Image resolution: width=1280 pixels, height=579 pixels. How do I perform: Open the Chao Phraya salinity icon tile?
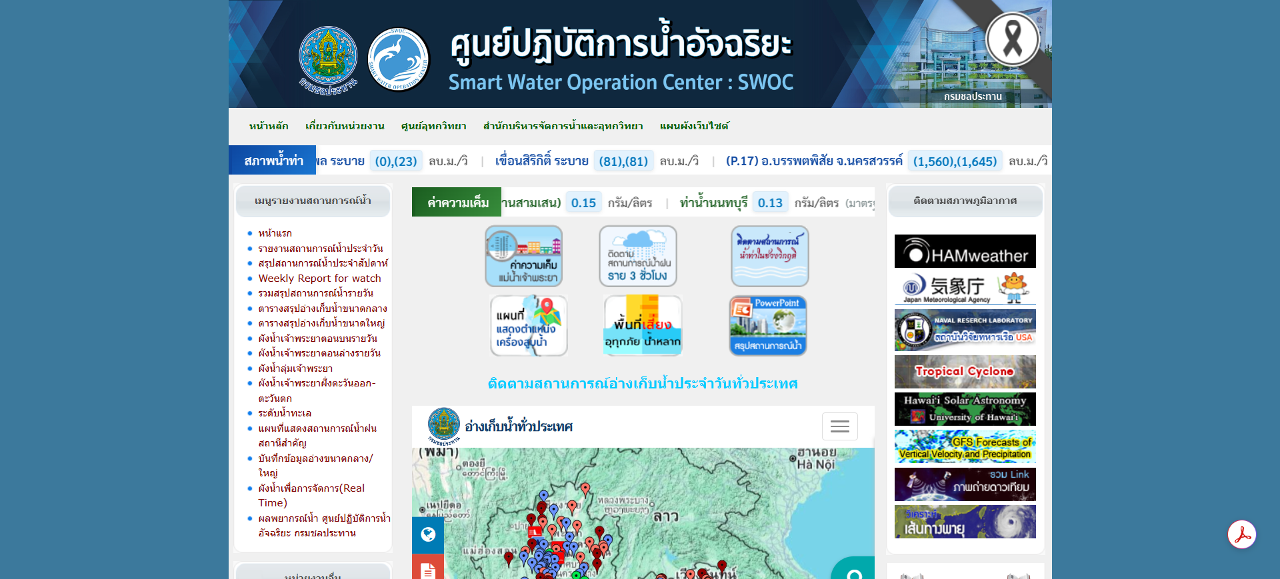[x=524, y=256]
